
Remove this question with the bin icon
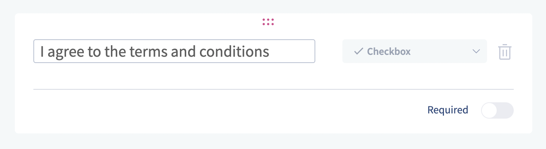(x=504, y=52)
